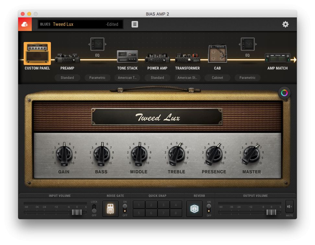Open the Power Amp module
315x245 pixels.
pos(157,59)
